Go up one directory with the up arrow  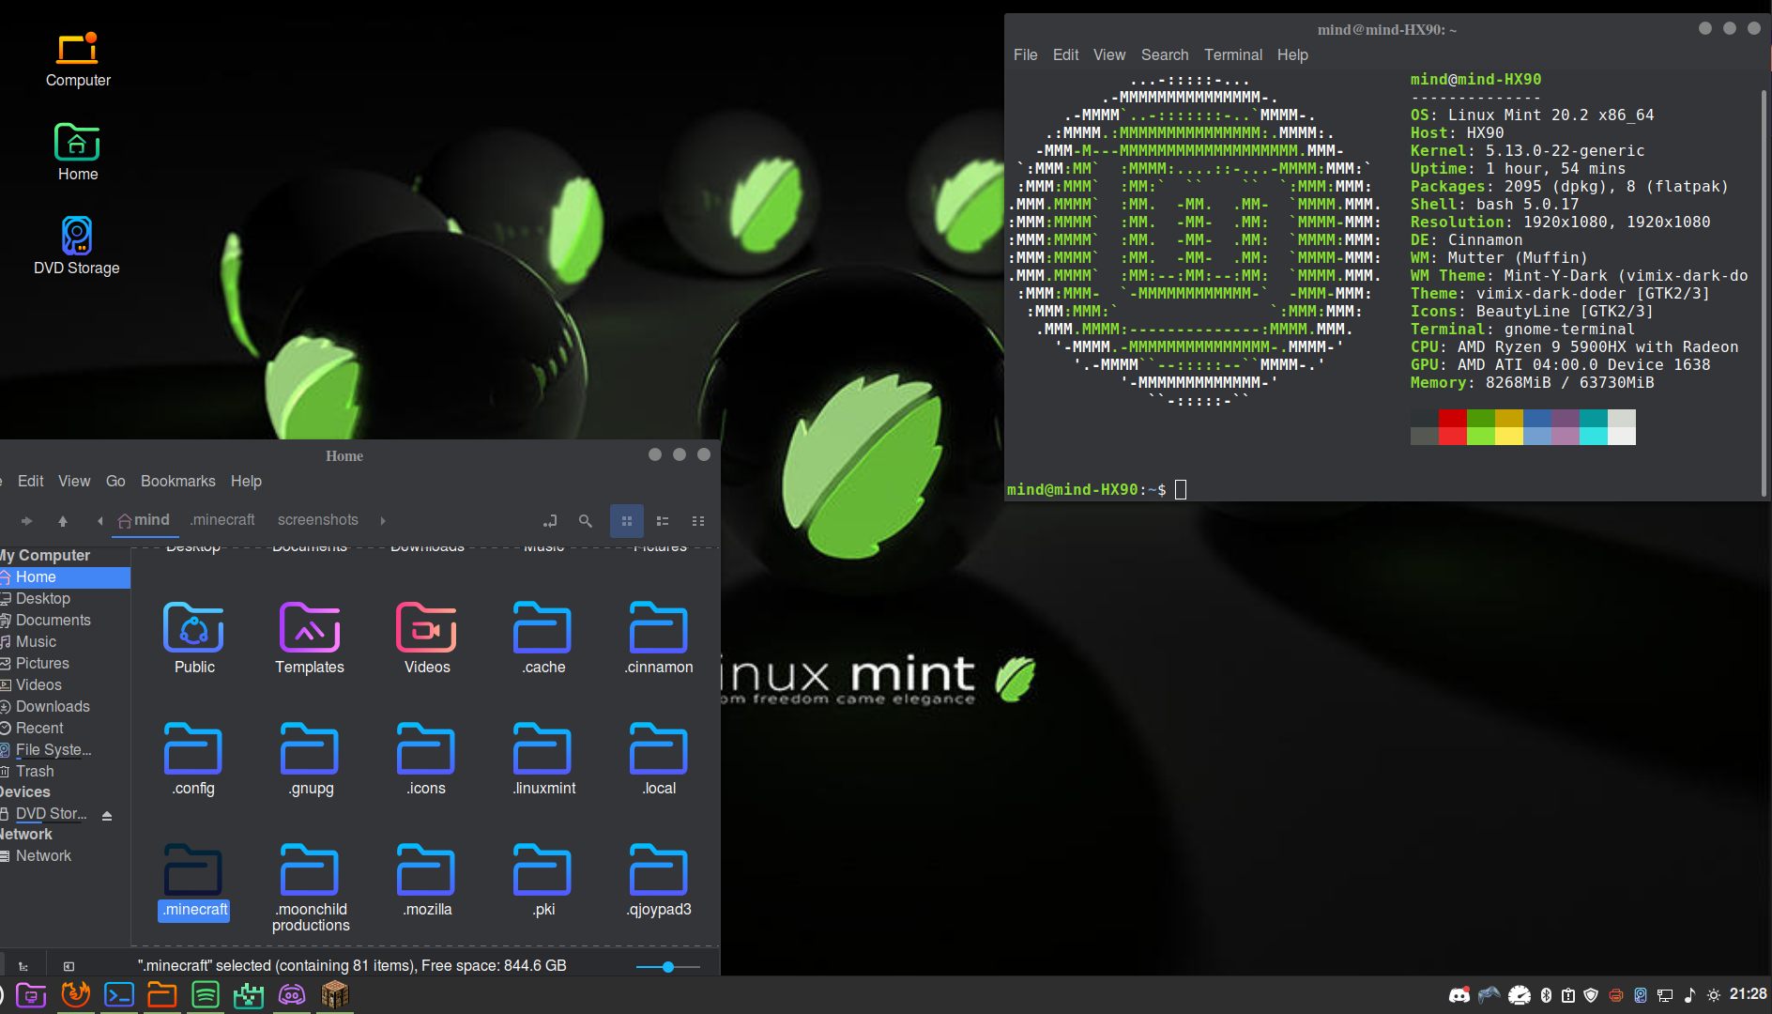click(62, 521)
